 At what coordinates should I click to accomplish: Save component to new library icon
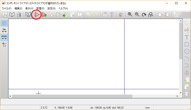pos(80,15)
